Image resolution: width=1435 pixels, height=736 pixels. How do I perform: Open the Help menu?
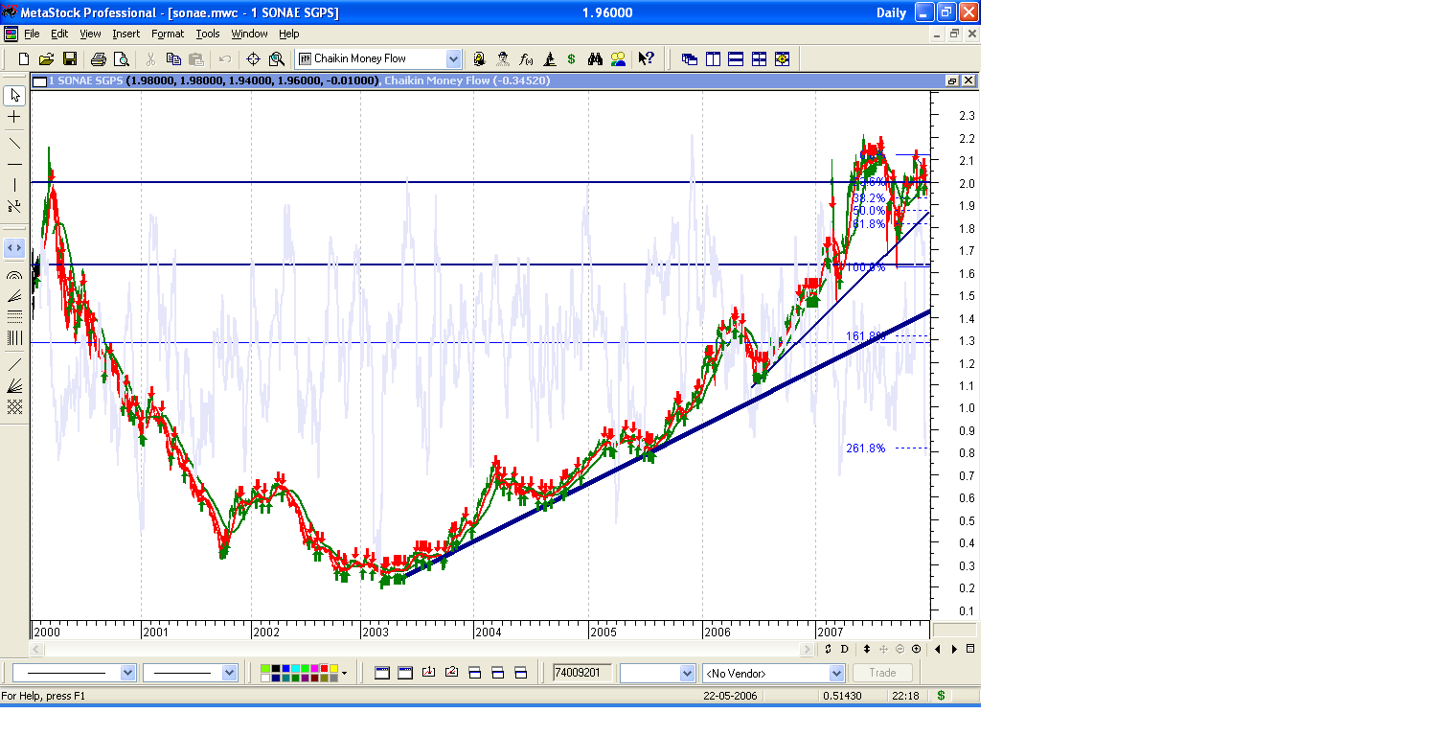tap(288, 34)
